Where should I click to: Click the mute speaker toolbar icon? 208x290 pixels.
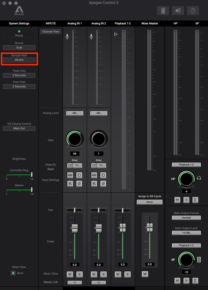point(178,11)
